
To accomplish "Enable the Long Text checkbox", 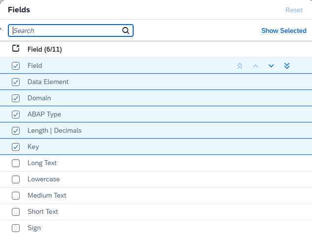I will tap(16, 163).
